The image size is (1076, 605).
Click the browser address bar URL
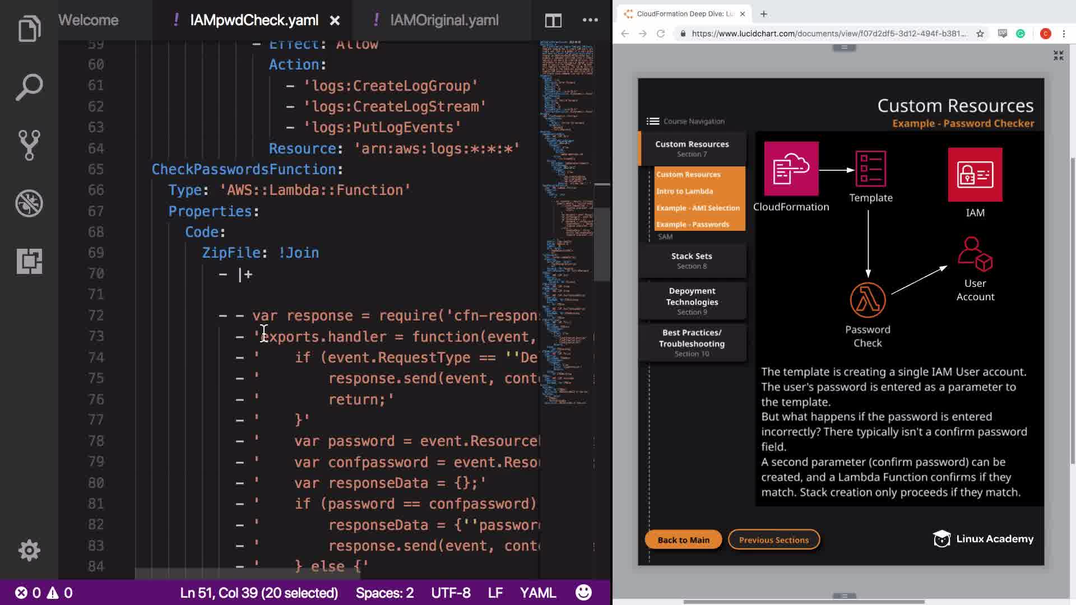point(828,34)
